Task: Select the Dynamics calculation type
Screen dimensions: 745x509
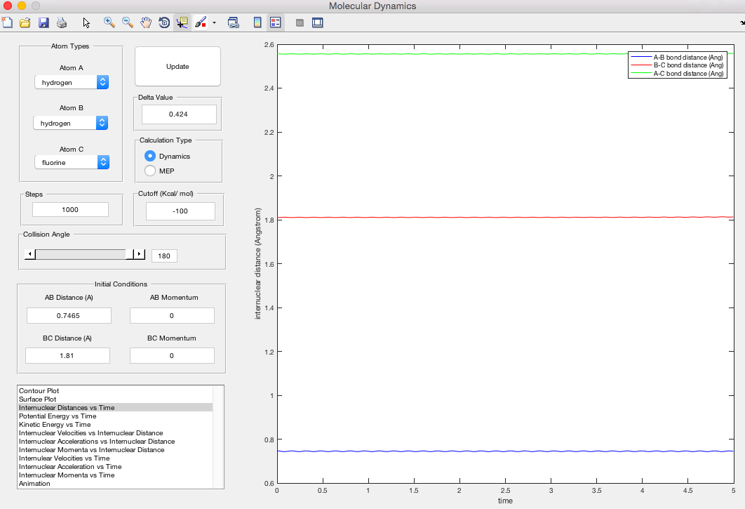Action: (149, 156)
